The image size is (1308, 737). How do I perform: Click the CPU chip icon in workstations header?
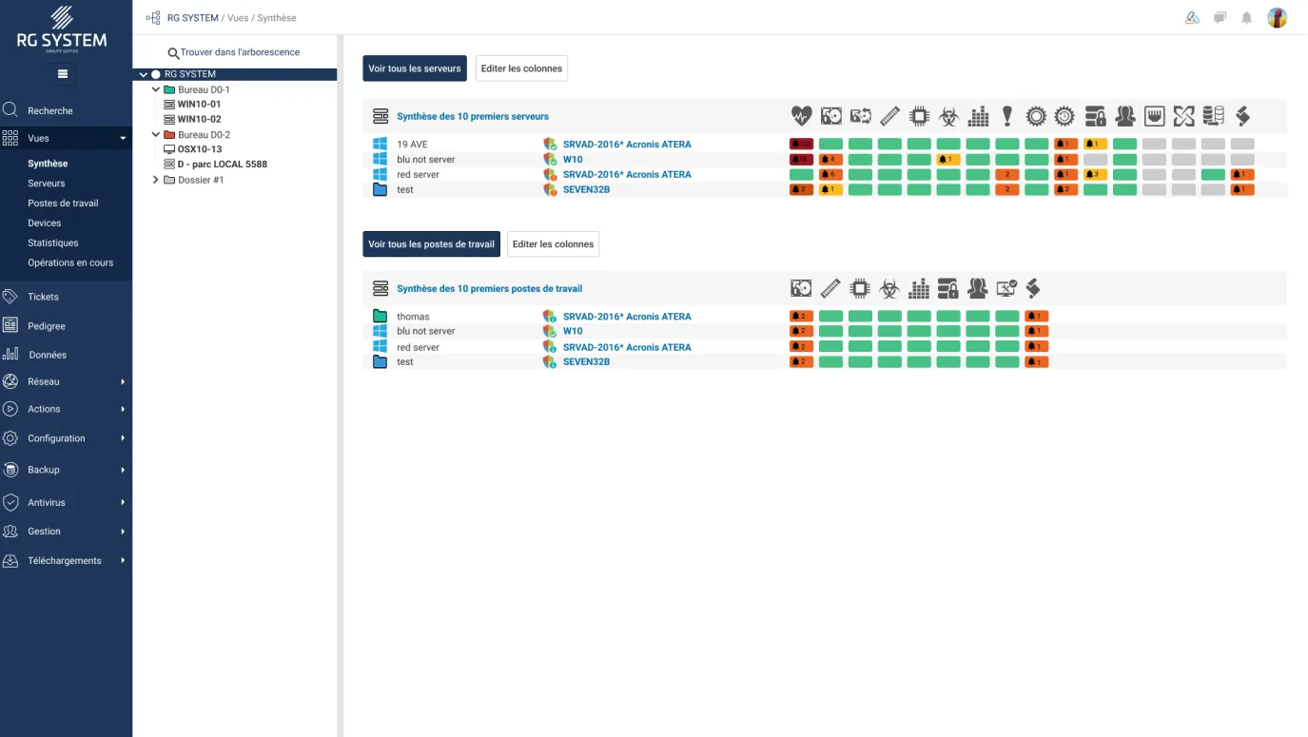point(860,288)
